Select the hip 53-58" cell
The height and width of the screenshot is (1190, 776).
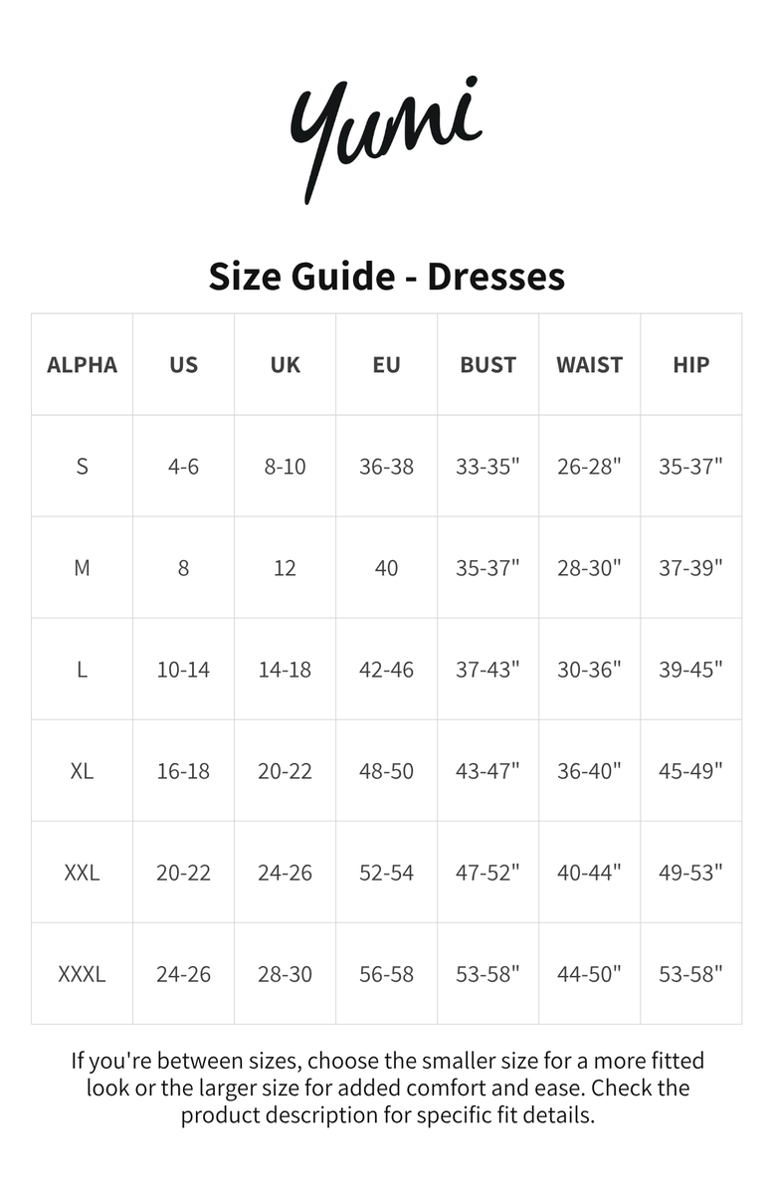pyautogui.click(x=691, y=974)
